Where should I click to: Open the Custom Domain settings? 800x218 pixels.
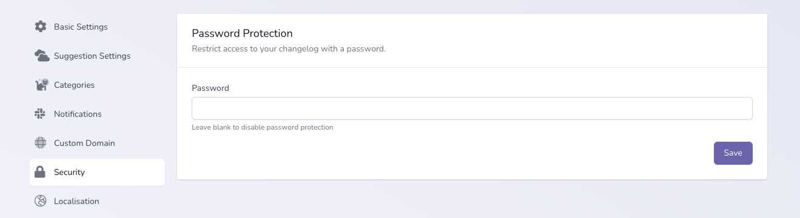(x=97, y=143)
